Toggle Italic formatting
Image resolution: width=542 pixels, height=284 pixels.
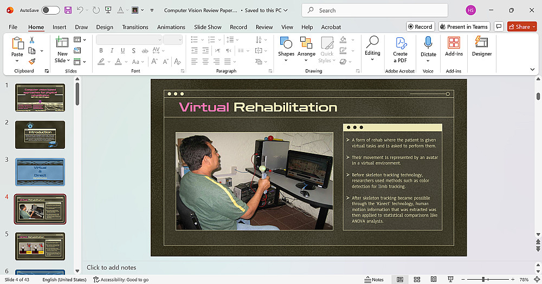(112, 51)
